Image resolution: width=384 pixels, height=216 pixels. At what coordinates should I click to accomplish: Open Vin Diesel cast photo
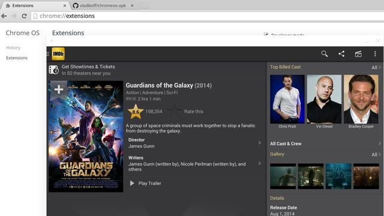coord(324,99)
